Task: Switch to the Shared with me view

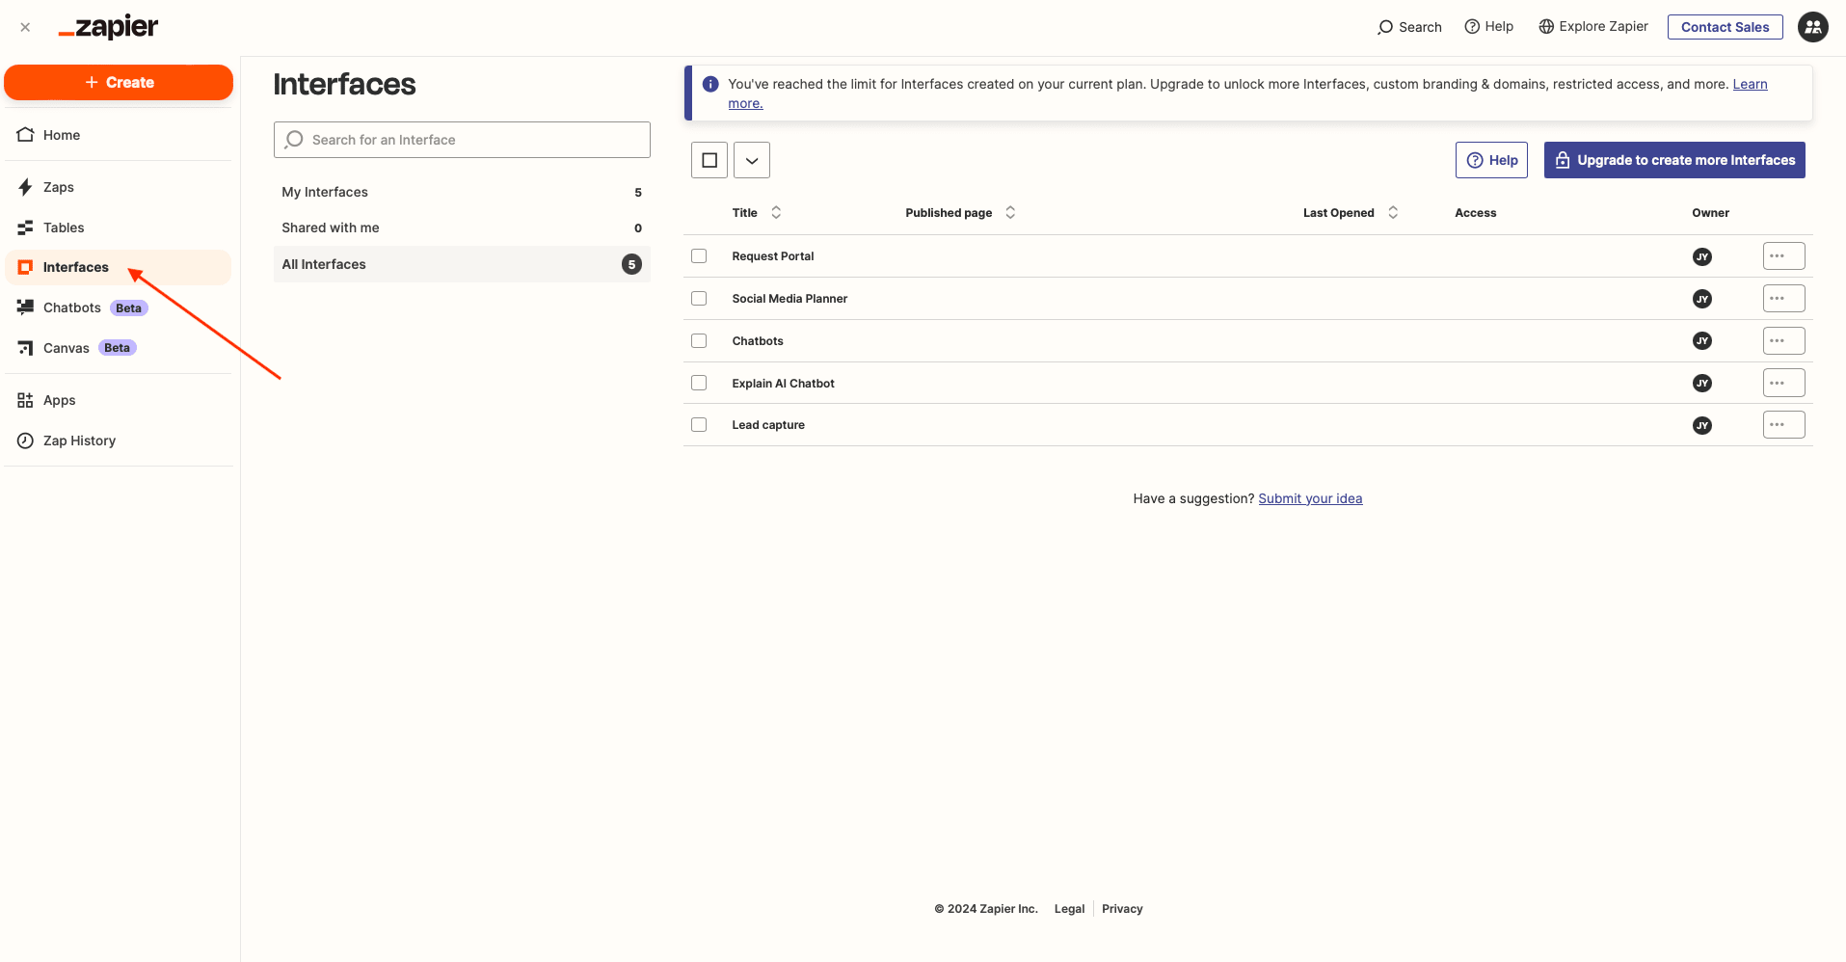Action: 330,227
